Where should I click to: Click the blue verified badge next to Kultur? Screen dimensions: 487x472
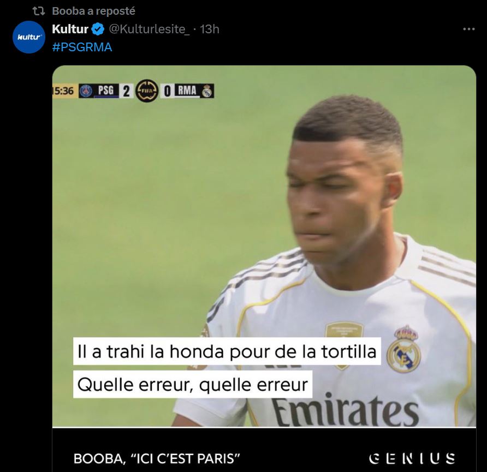click(x=98, y=29)
